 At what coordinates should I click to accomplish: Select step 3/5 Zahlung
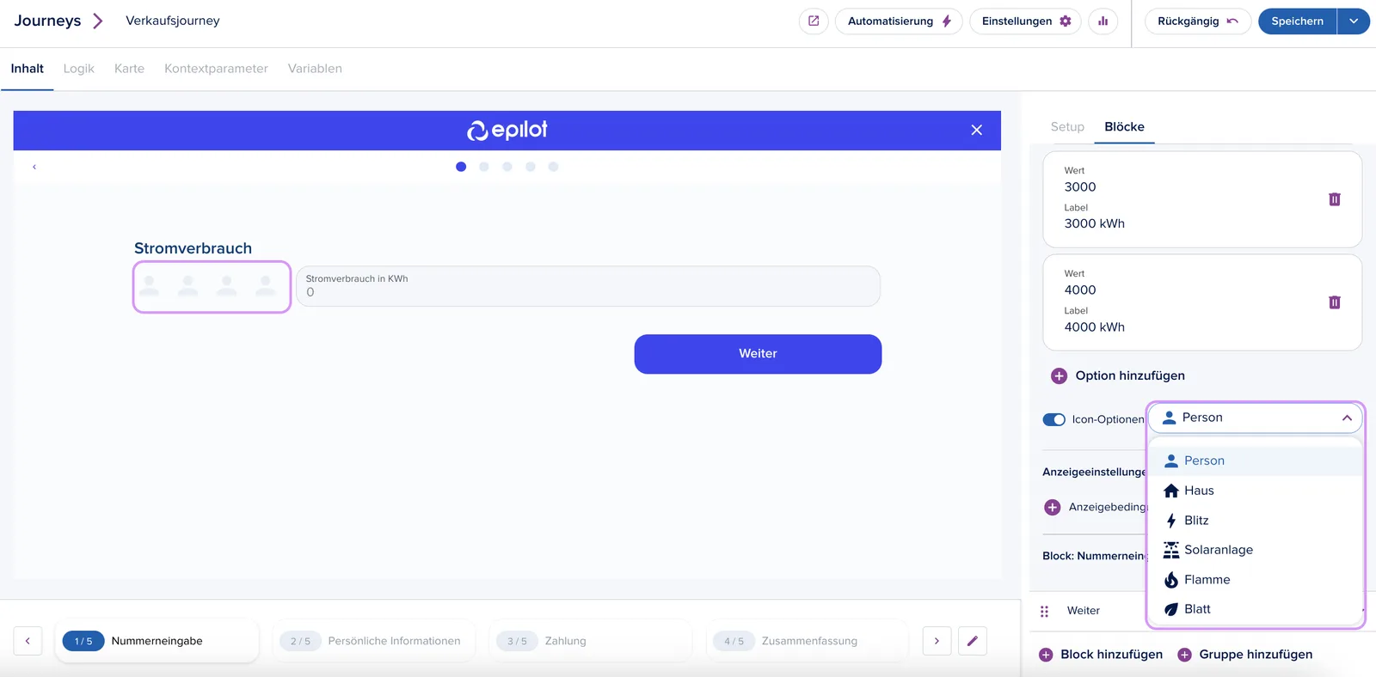tap(590, 641)
